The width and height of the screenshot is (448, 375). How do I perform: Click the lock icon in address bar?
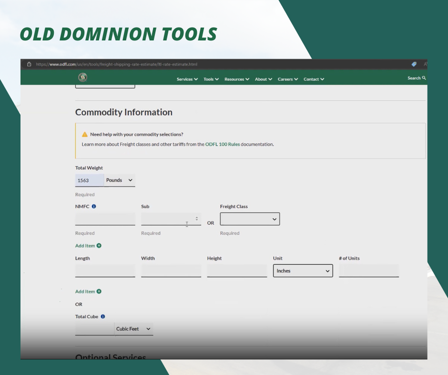point(29,64)
